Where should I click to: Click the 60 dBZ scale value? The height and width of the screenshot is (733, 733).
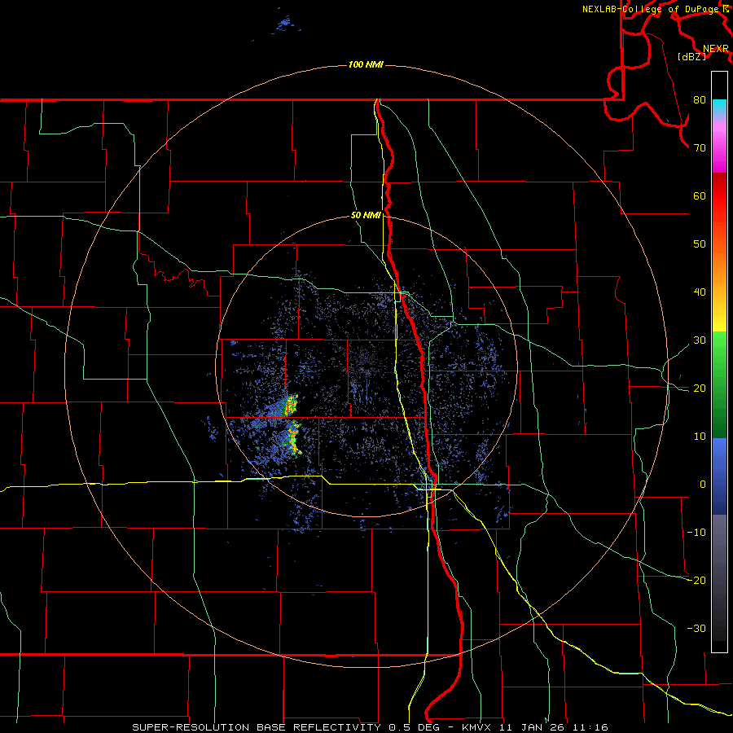pos(700,195)
